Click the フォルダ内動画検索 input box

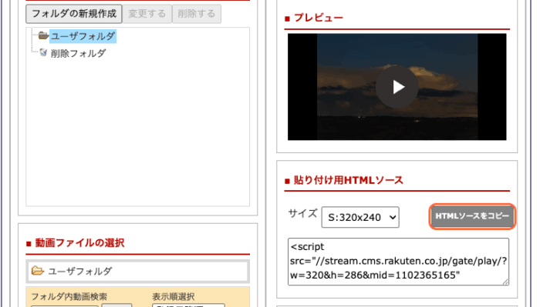(65, 305)
